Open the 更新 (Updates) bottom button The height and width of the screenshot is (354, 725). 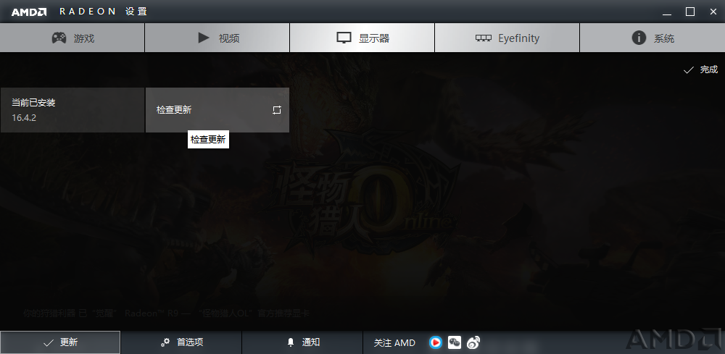[x=60, y=342]
